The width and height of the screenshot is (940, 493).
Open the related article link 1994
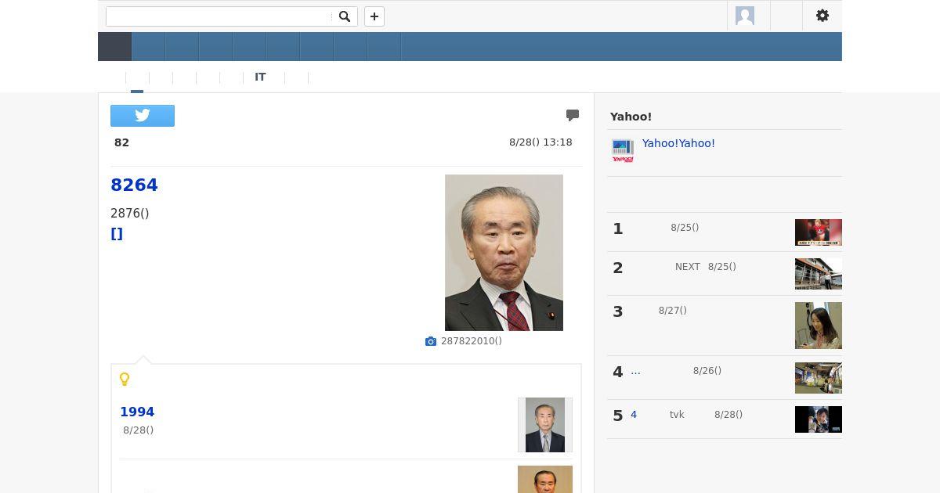pos(137,412)
